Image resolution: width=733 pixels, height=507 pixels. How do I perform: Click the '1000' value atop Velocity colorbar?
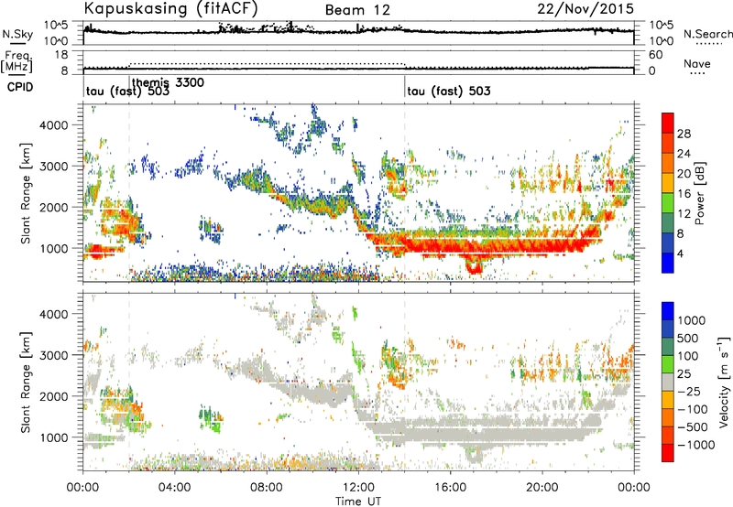point(691,320)
